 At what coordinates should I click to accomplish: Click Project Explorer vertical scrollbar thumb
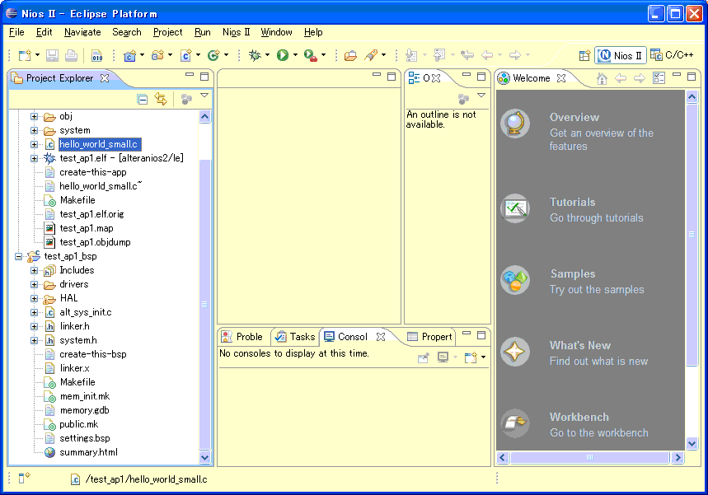click(204, 305)
